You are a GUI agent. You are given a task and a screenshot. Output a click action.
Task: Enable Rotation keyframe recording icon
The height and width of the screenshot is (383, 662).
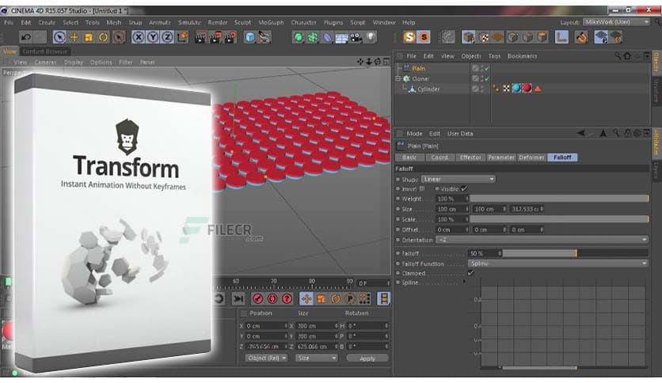[336, 298]
